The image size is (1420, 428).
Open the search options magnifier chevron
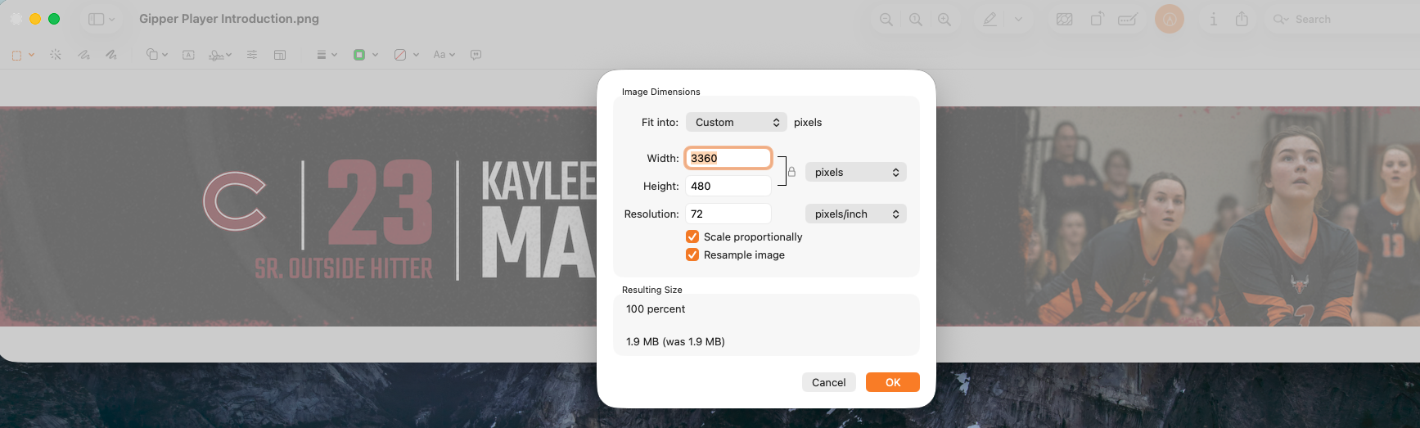[x=1281, y=19]
